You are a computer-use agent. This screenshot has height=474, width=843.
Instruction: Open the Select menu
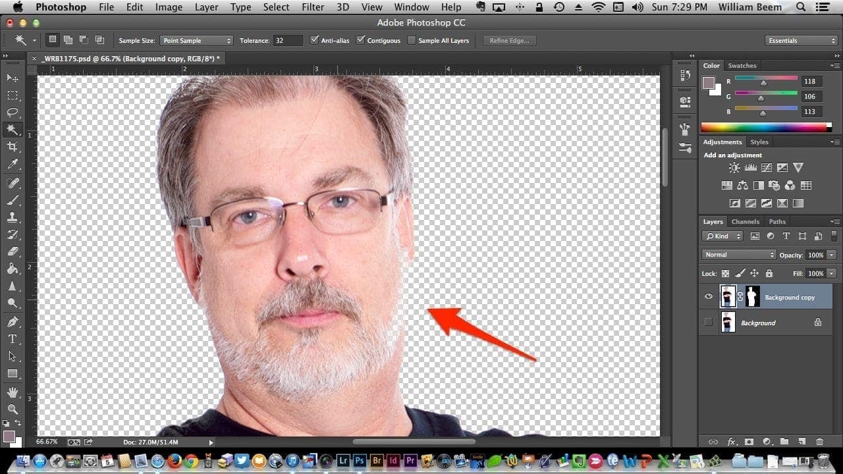tap(276, 7)
